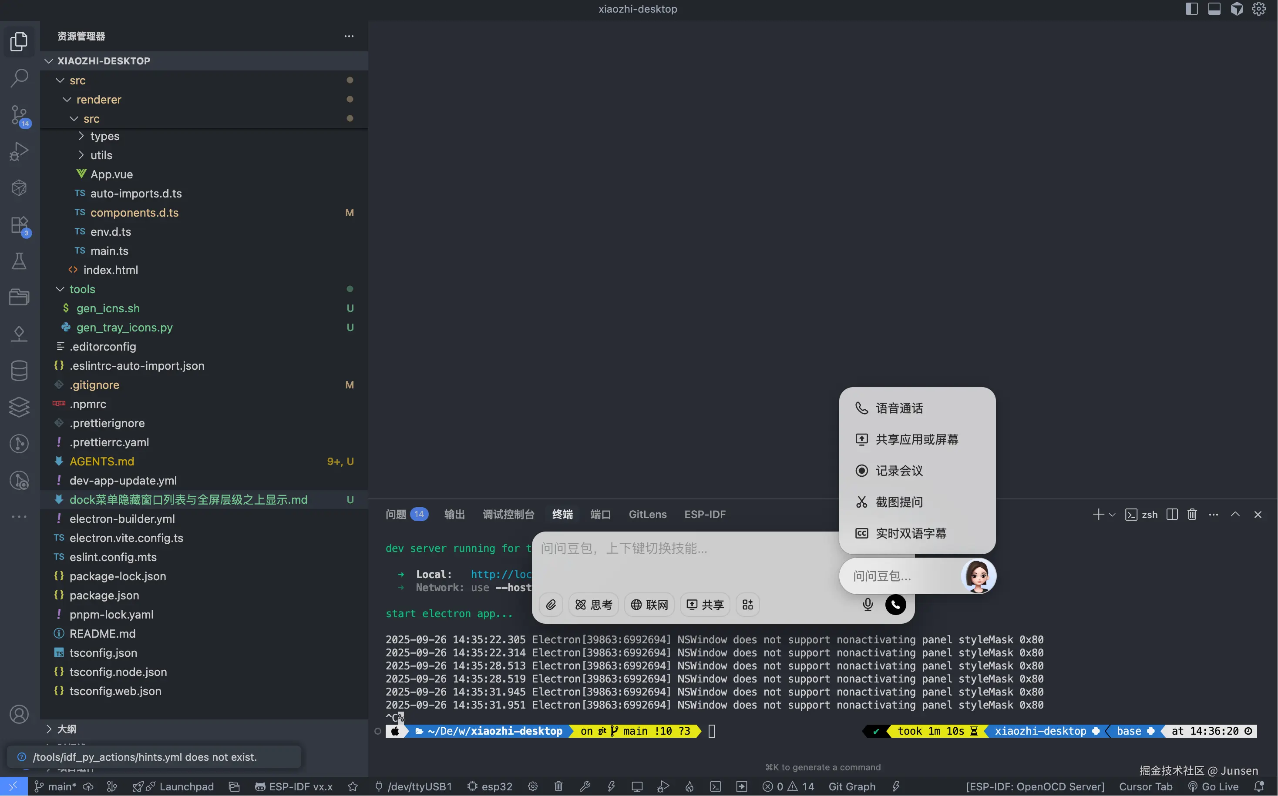Toggle the 思考 thinking mode button
This screenshot has width=1278, height=796.
tap(594, 604)
